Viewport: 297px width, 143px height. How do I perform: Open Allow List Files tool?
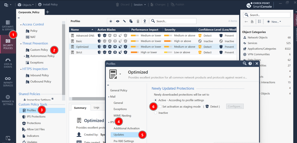coord(36,129)
